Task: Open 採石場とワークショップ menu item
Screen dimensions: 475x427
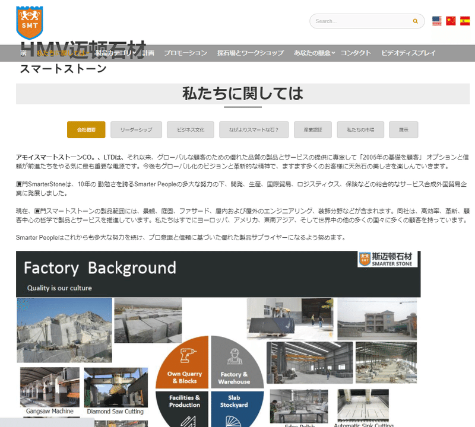Action: coord(250,53)
